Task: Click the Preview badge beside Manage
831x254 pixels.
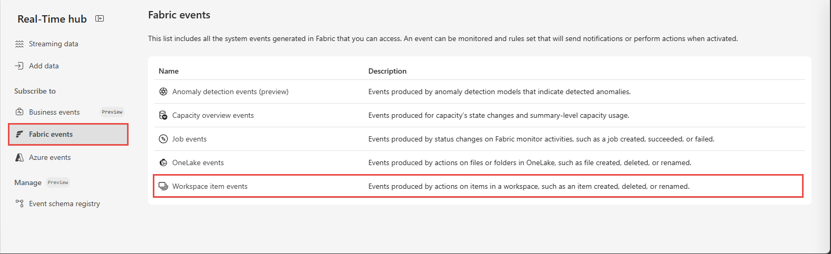Action: [x=58, y=182]
